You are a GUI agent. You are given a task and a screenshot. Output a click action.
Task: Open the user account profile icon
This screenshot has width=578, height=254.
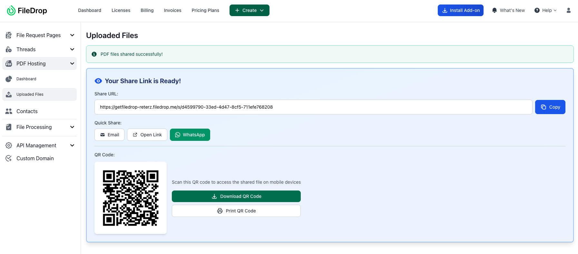point(568,10)
